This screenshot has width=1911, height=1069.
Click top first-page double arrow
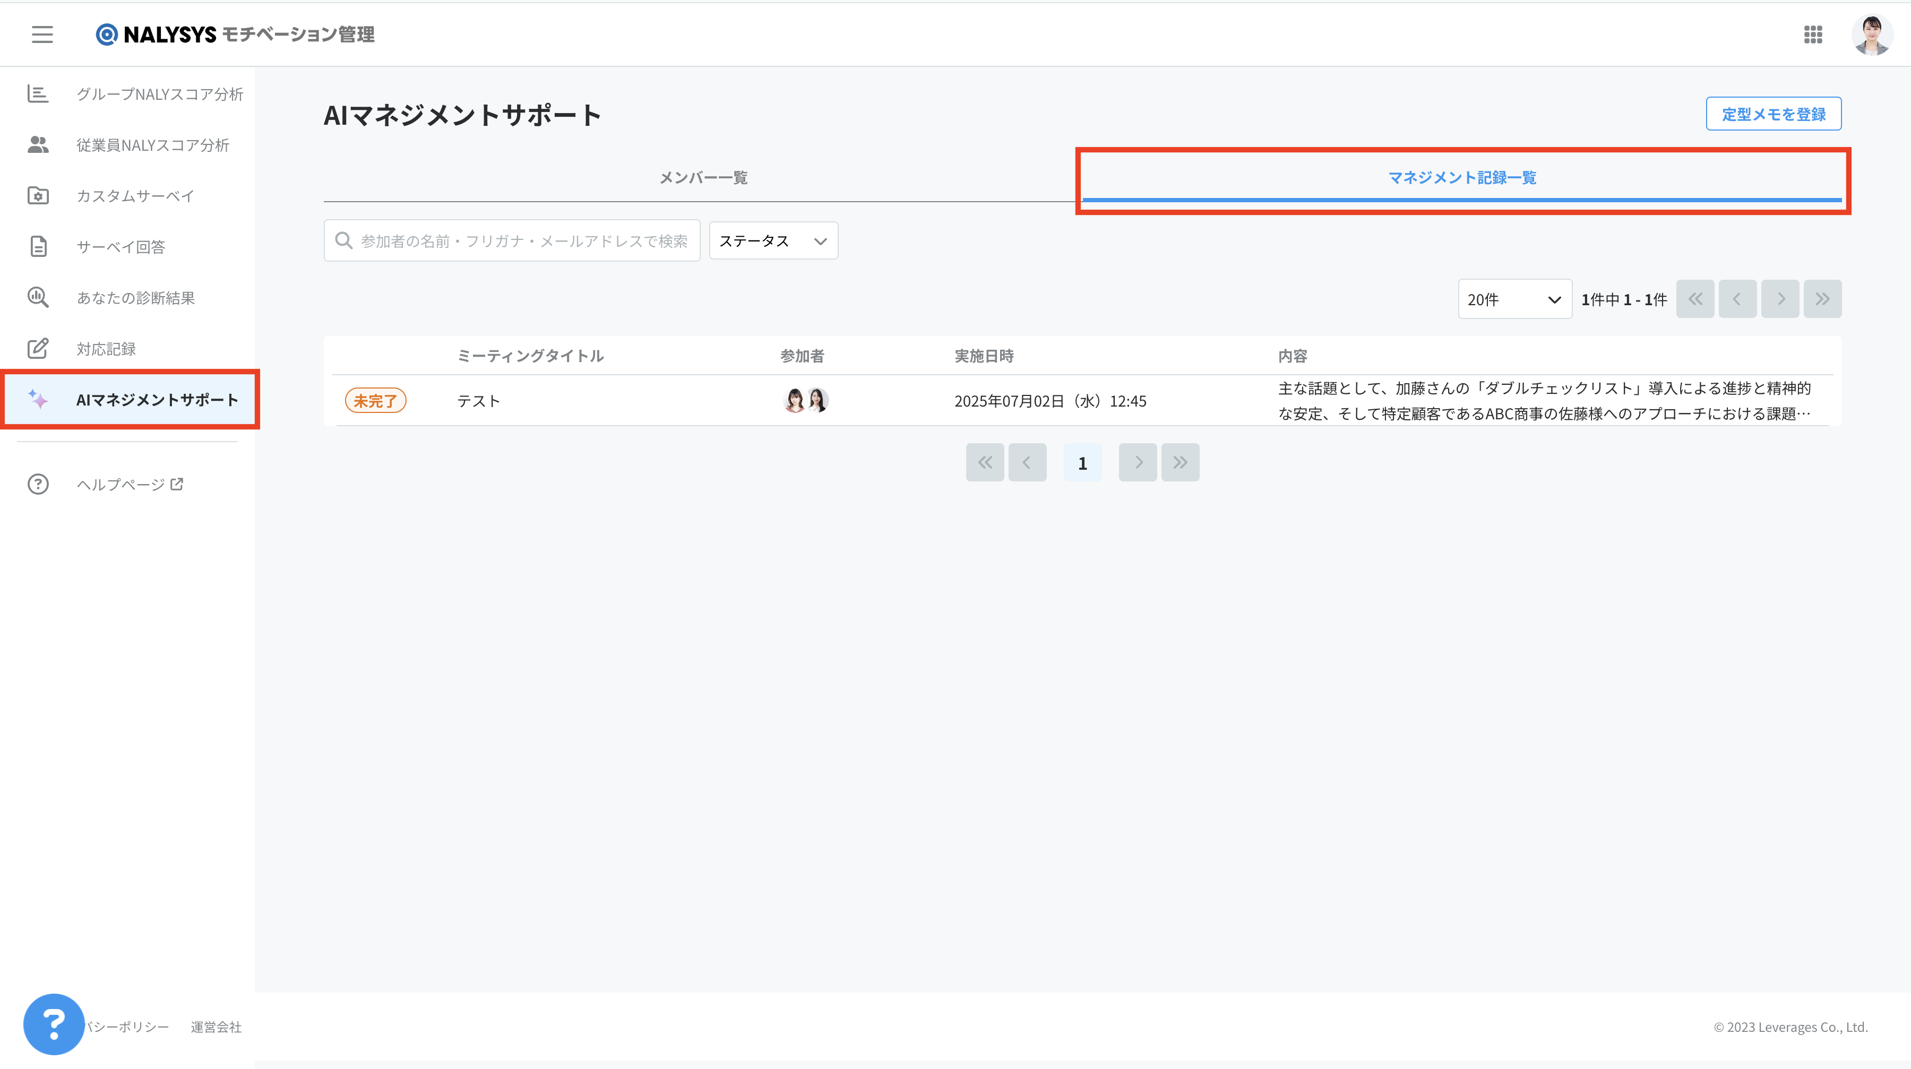[x=1695, y=299]
